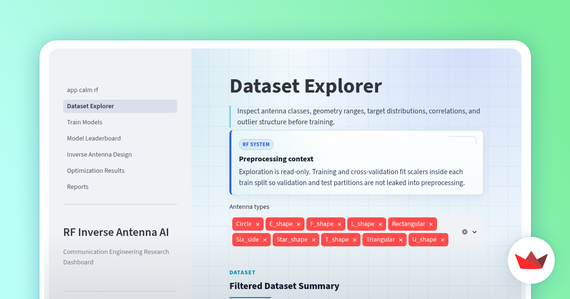570x299 pixels.
Task: Expand the Antenna types dropdown
Action: (474, 232)
